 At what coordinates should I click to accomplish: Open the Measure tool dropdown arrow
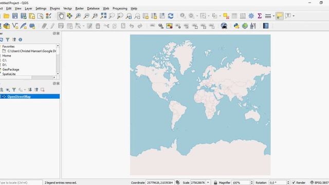pyautogui.click(x=273, y=16)
